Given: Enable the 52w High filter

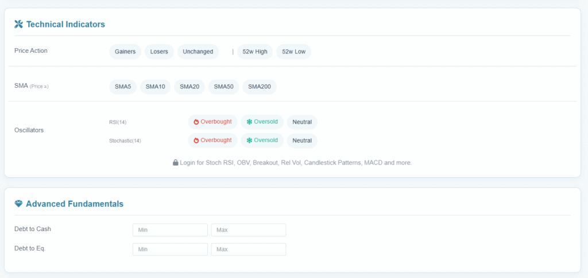Looking at the screenshot, I should [x=255, y=52].
